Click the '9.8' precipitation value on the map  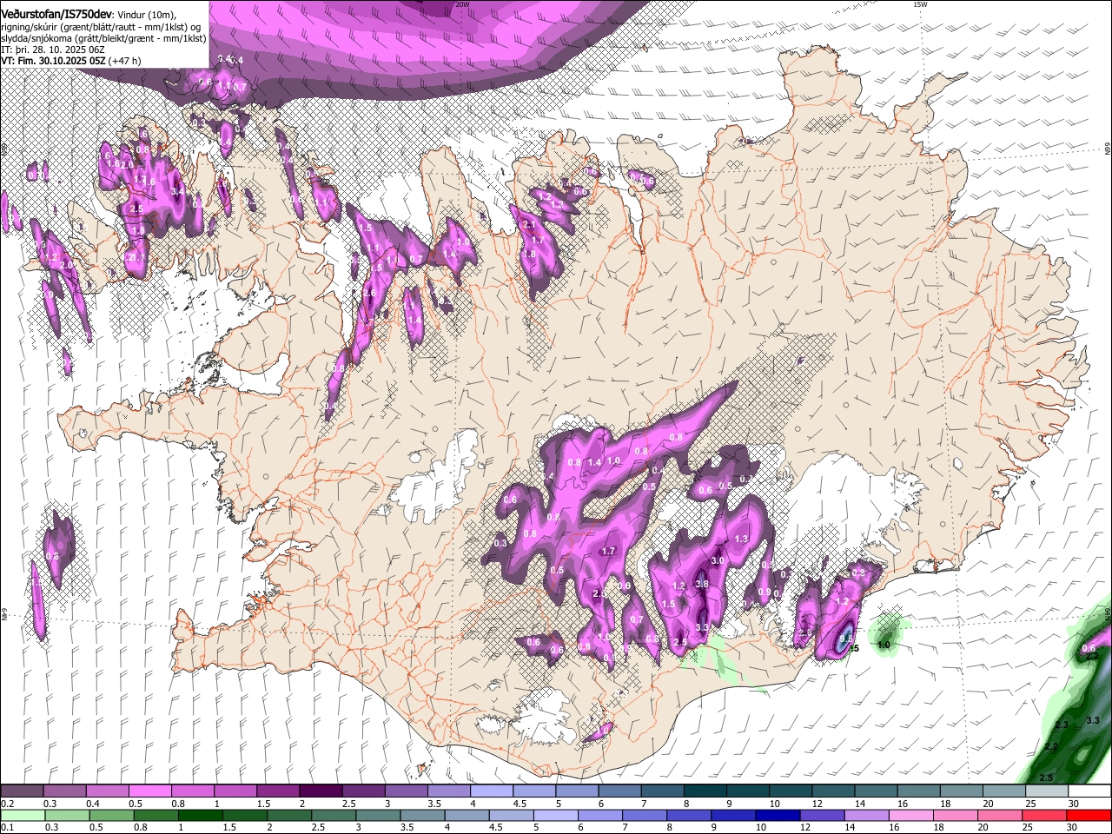[846, 639]
